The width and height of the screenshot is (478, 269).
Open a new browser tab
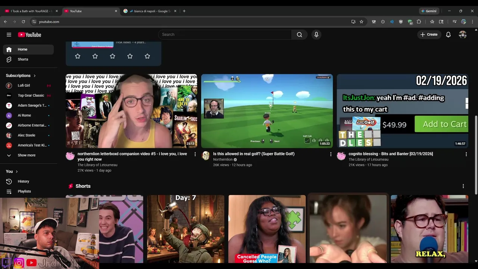(184, 11)
